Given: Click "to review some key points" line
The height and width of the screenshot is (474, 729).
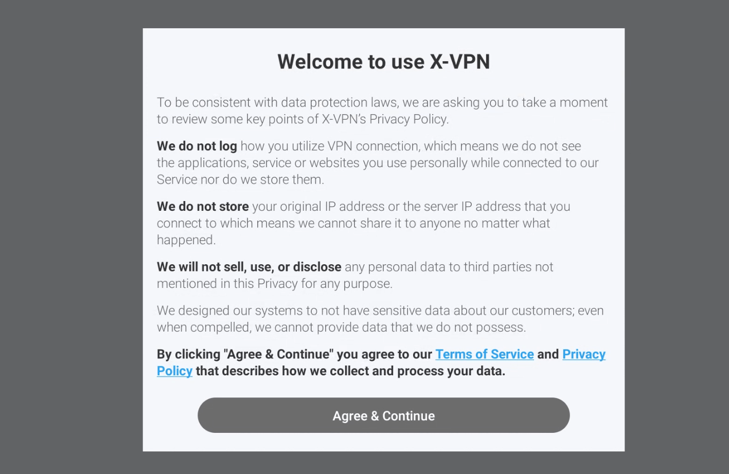Looking at the screenshot, I should 303,119.
